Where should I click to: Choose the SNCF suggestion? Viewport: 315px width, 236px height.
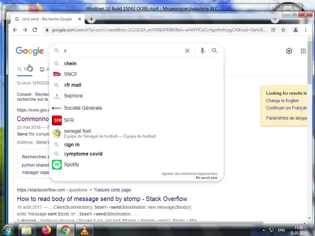[136, 74]
